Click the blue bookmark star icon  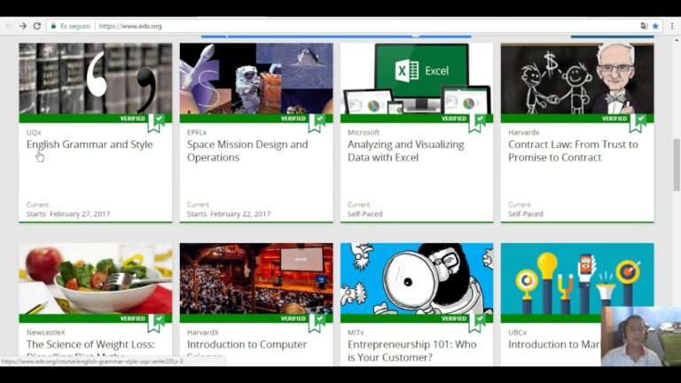(655, 26)
